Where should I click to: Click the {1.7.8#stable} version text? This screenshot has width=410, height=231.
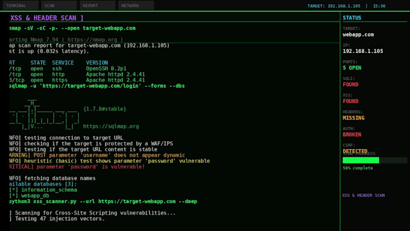(104, 109)
